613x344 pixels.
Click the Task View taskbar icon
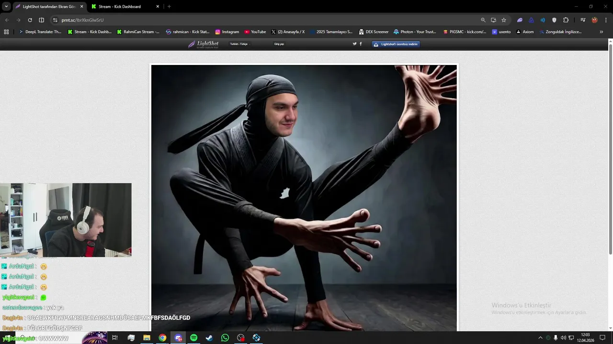[x=115, y=338]
